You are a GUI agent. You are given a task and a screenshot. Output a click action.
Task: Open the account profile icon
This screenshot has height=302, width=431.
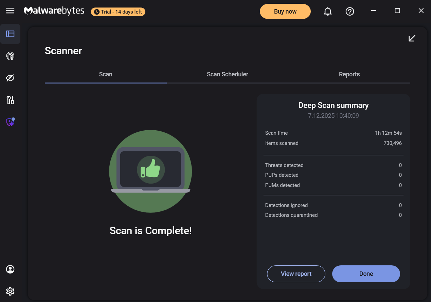click(x=10, y=269)
